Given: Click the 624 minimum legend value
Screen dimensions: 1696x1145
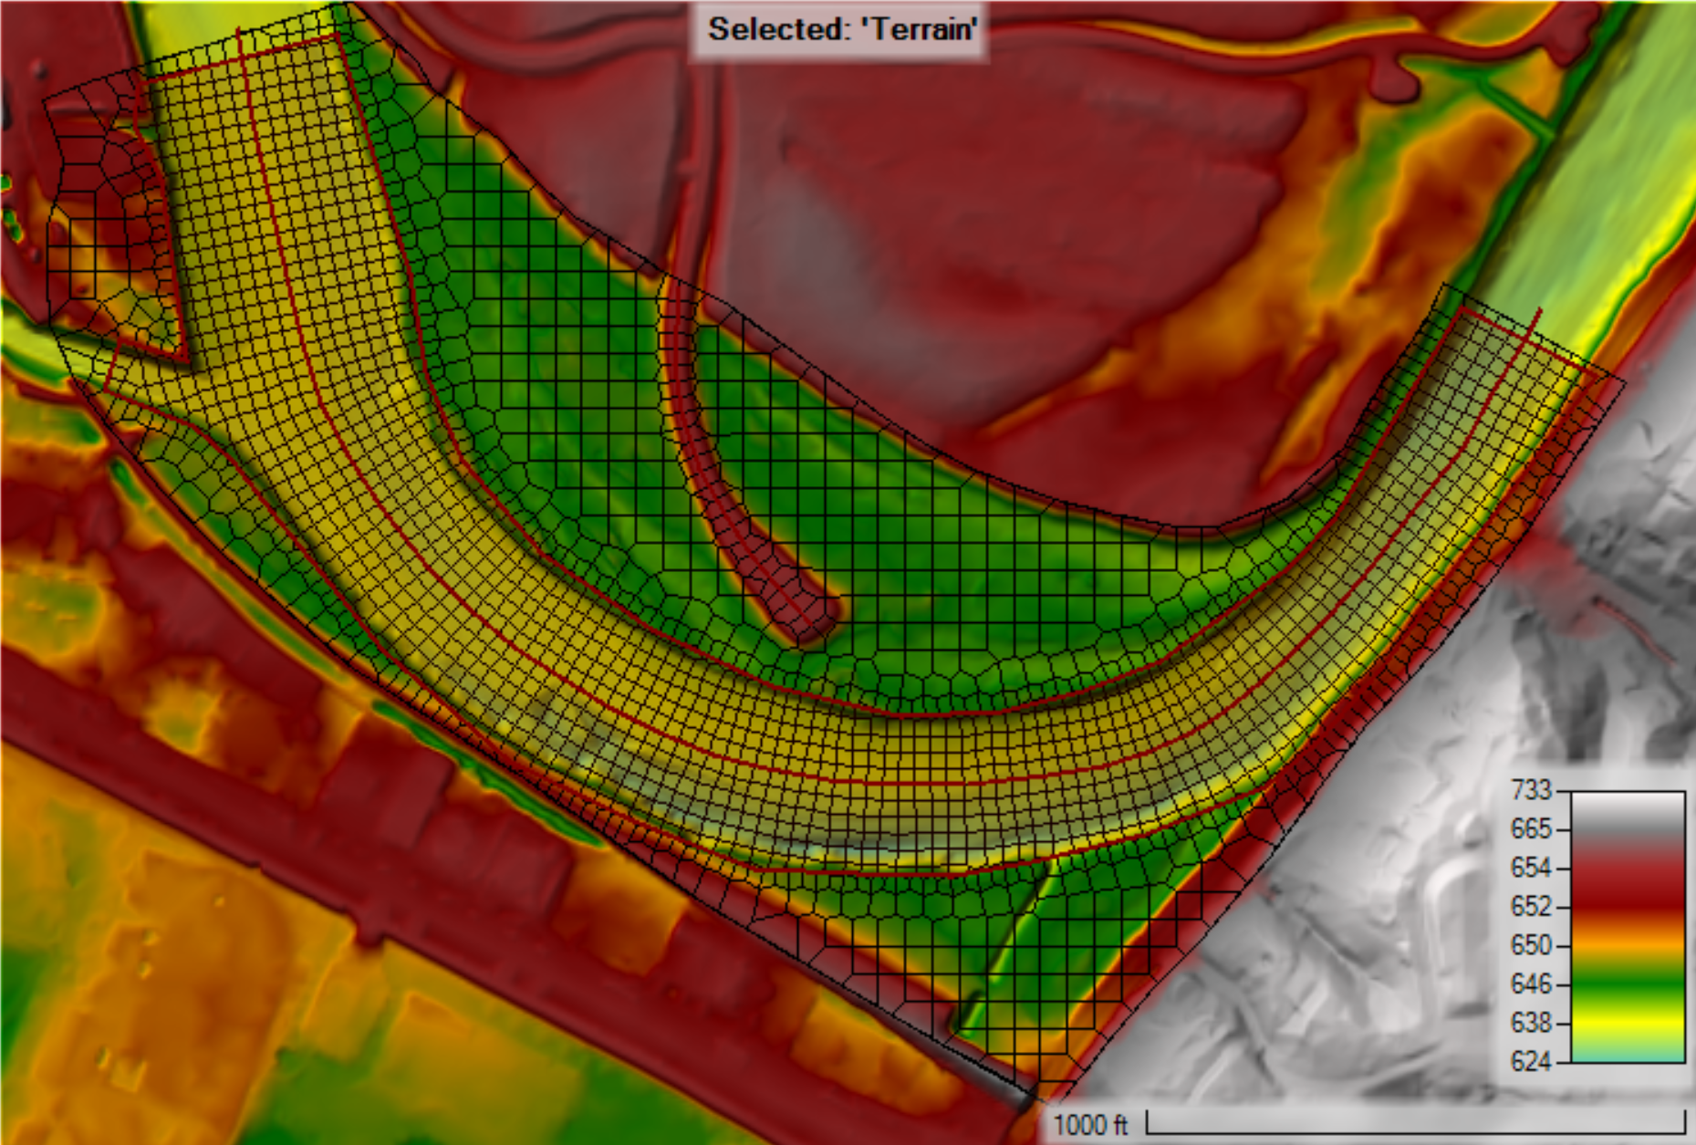Looking at the screenshot, I should tap(1531, 1061).
